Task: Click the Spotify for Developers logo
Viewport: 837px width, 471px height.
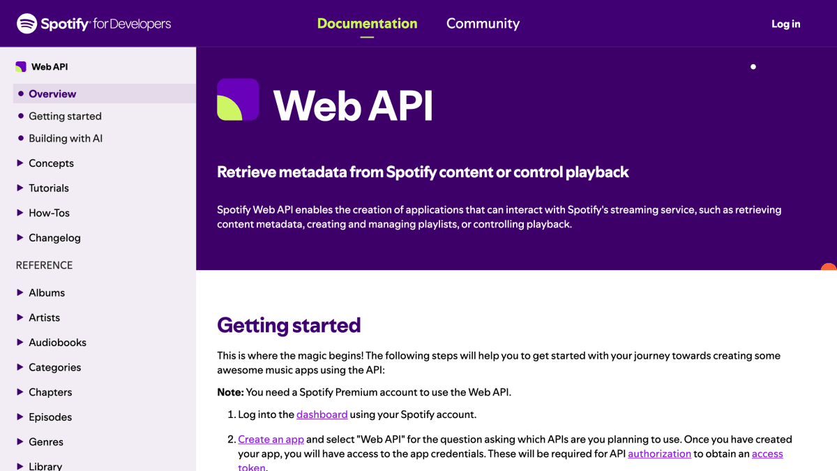Action: [x=94, y=24]
